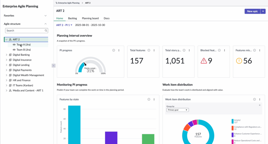Viewport: 268px width, 144px height.
Task: Show info for Features missing card
Action: (x=254, y=50)
